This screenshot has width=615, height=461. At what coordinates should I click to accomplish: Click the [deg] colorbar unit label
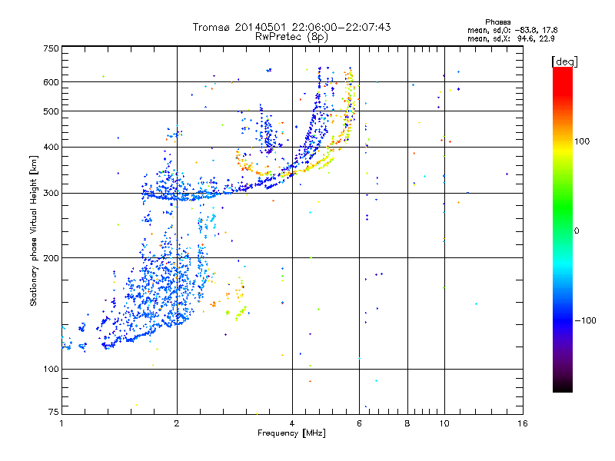(564, 61)
